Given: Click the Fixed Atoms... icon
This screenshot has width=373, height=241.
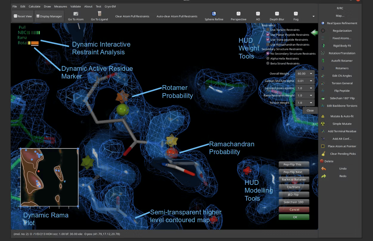Looking at the screenshot, I should pyautogui.click(x=323, y=38).
